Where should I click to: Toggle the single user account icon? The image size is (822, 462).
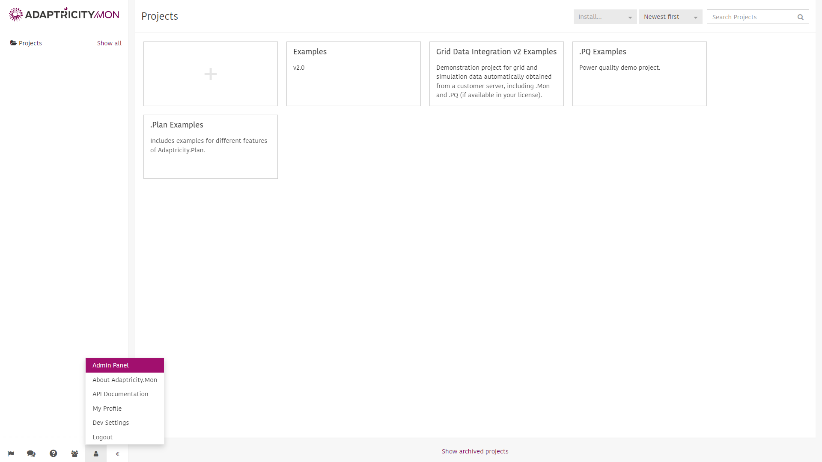coord(96,453)
